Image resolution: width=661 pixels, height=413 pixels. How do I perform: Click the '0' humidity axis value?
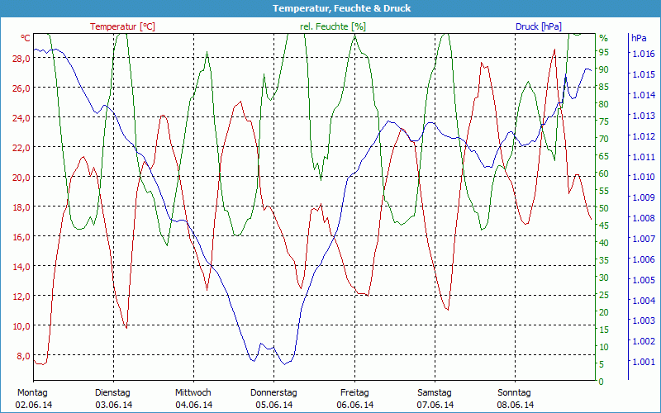pyautogui.click(x=602, y=382)
